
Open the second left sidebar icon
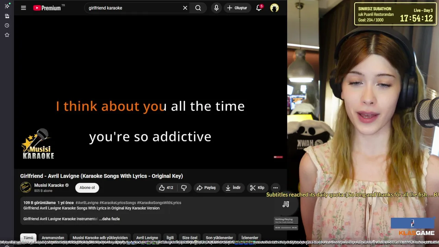tap(7, 16)
